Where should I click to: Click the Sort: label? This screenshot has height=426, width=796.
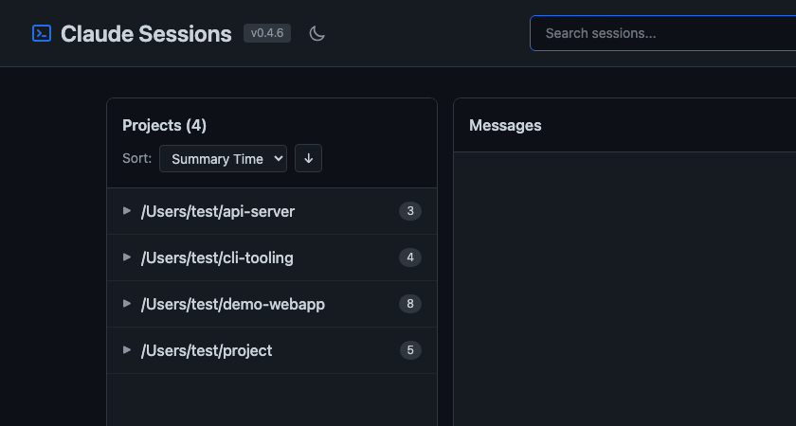click(137, 158)
